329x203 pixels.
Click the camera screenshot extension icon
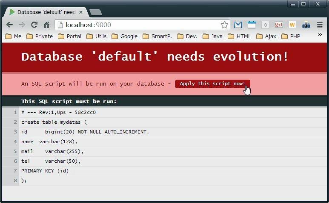[x=306, y=25]
